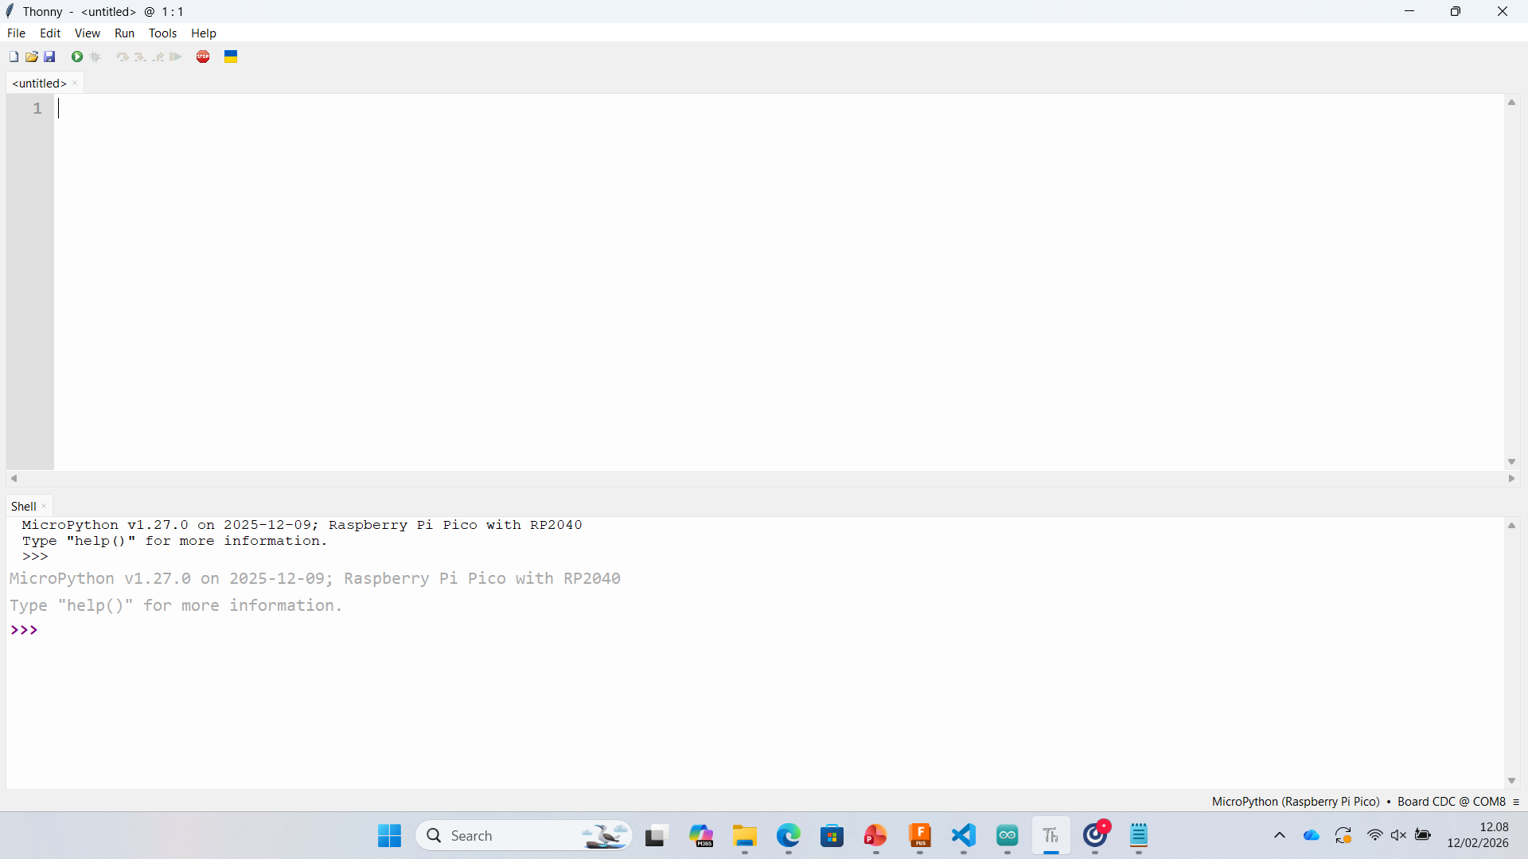The width and height of the screenshot is (1528, 859).
Task: Close the untitled editor tab
Action: tap(75, 84)
